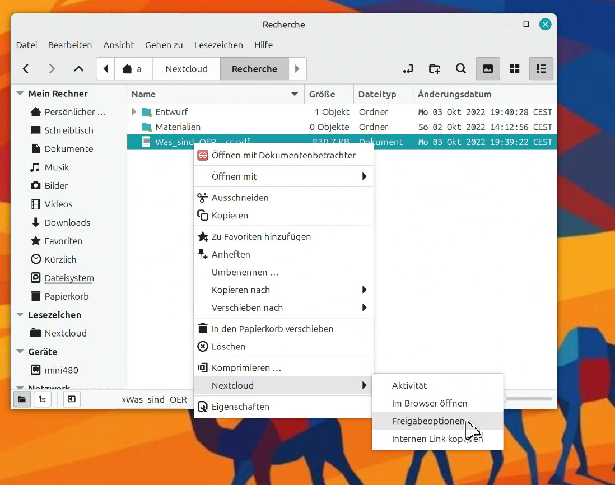Screen dimensions: 615x485
Task: Click the Nextcloud breadcrumb path button
Action: [x=187, y=69]
